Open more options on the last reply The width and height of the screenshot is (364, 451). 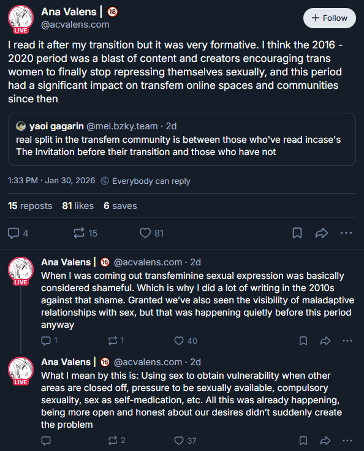tap(347, 441)
